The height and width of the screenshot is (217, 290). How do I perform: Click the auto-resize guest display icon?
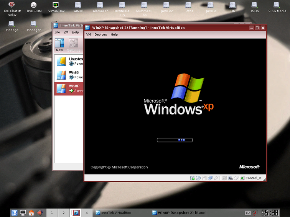pos(230,178)
